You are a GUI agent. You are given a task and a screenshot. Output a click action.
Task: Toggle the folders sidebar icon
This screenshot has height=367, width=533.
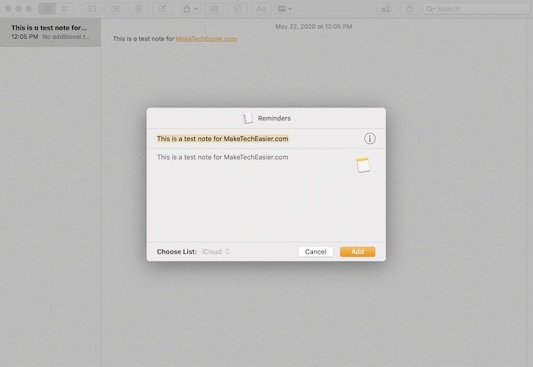pos(92,9)
